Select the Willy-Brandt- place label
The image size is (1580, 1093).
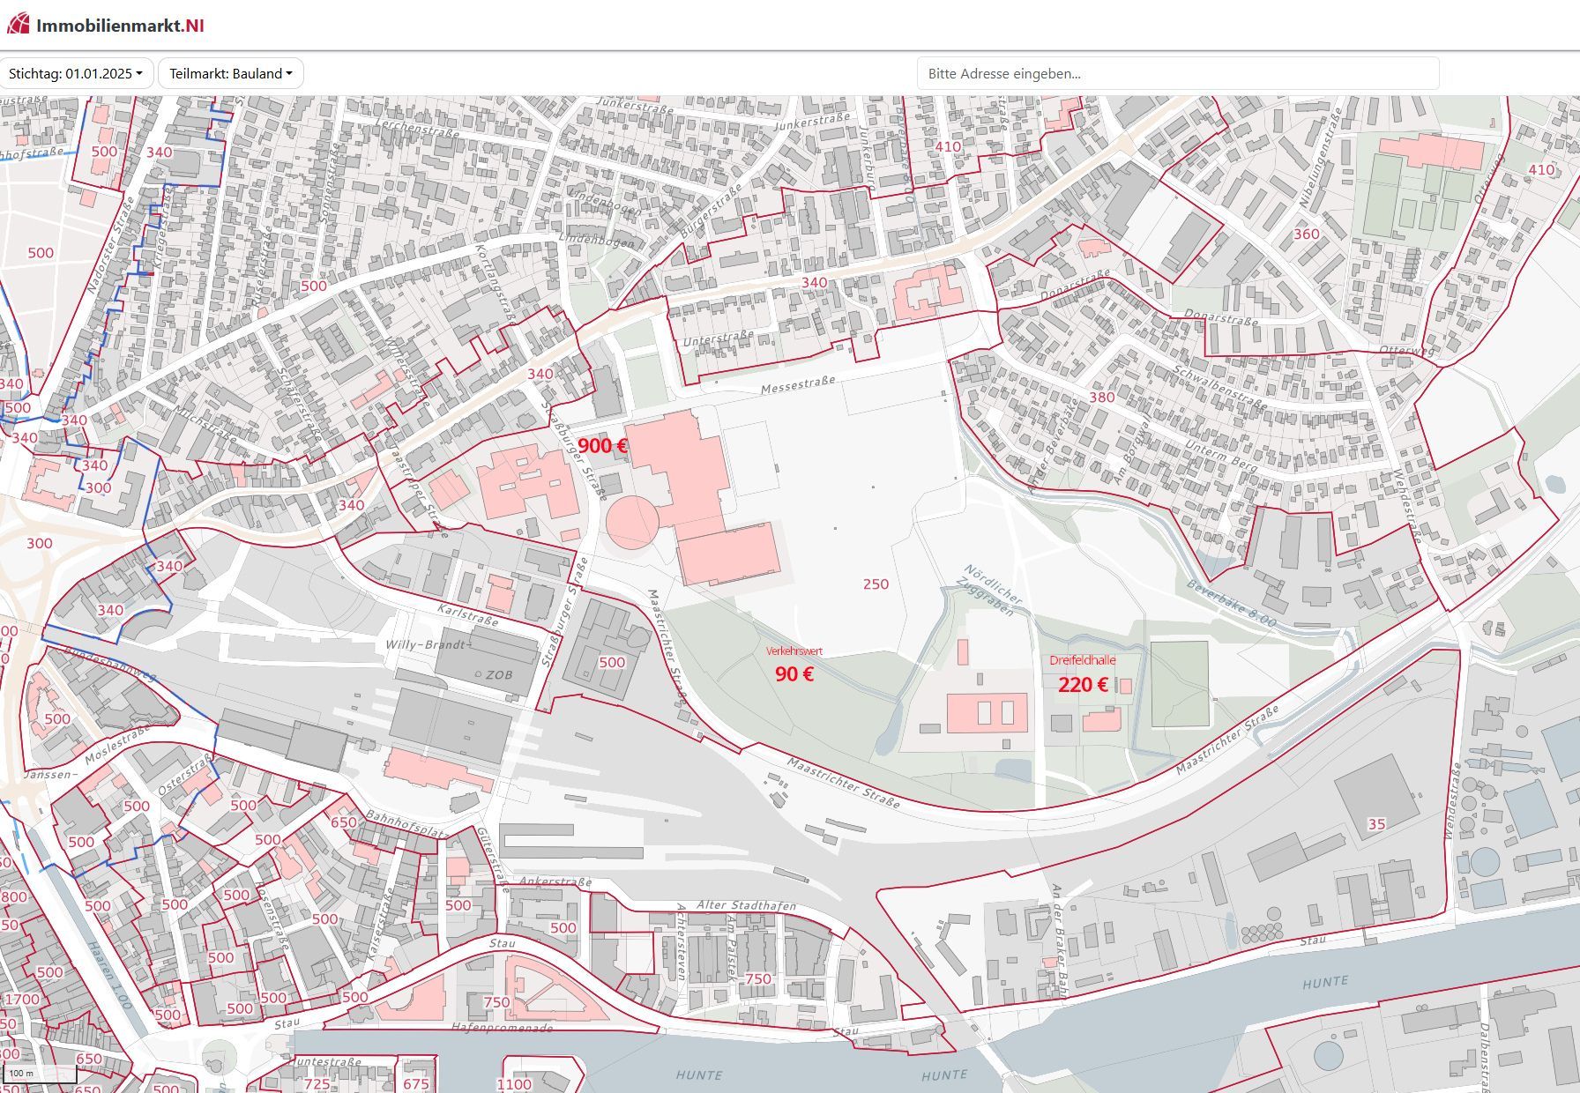pyautogui.click(x=427, y=644)
